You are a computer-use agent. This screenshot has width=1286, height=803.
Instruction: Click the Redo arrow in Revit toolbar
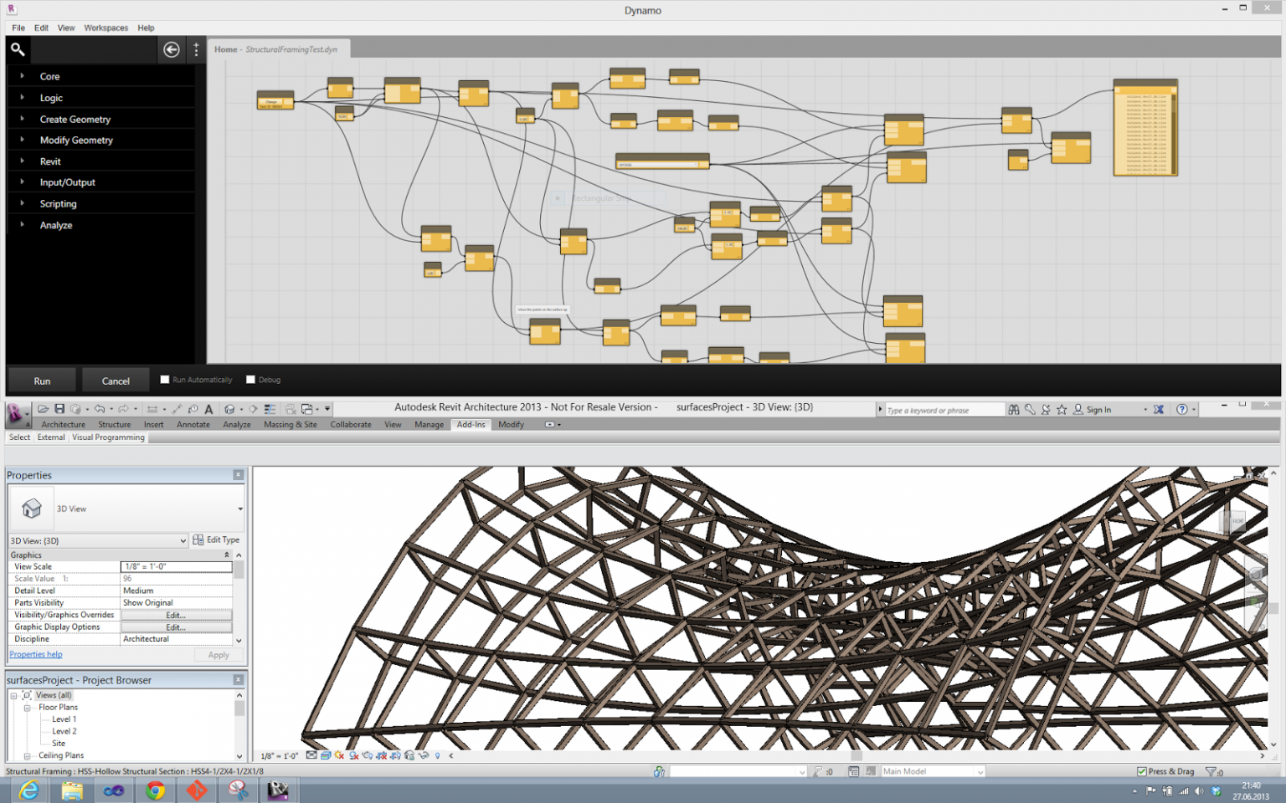[x=123, y=409]
